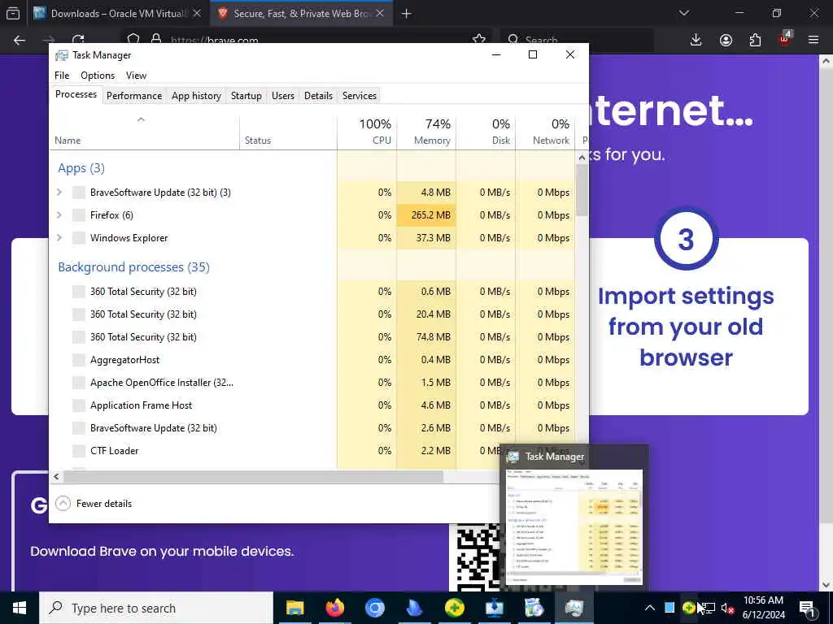Click the Task Manager horizontal scrollbar
This screenshot has height=624, width=833.
click(253, 476)
